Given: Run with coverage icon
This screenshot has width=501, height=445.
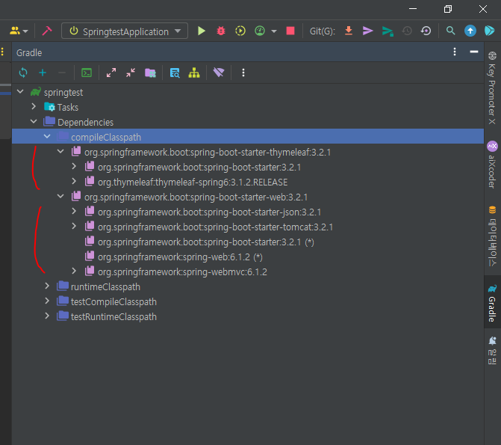Looking at the screenshot, I should pos(240,31).
